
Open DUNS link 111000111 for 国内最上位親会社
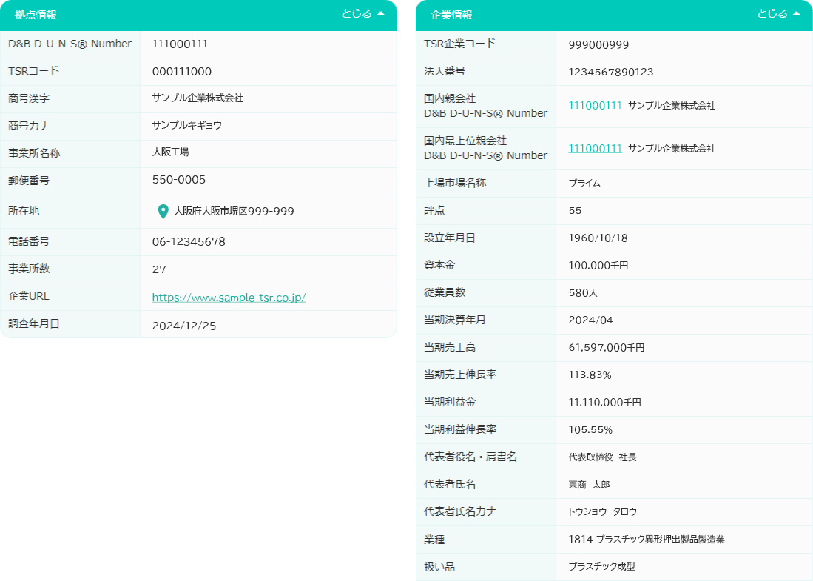[595, 148]
